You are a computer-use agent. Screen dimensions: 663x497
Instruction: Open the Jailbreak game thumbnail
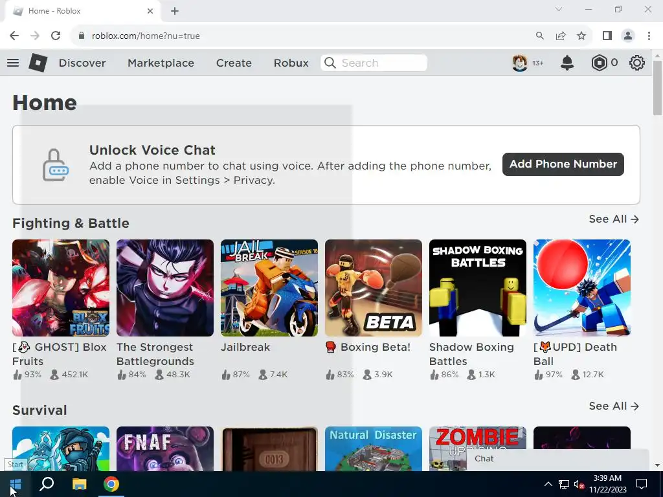click(269, 288)
